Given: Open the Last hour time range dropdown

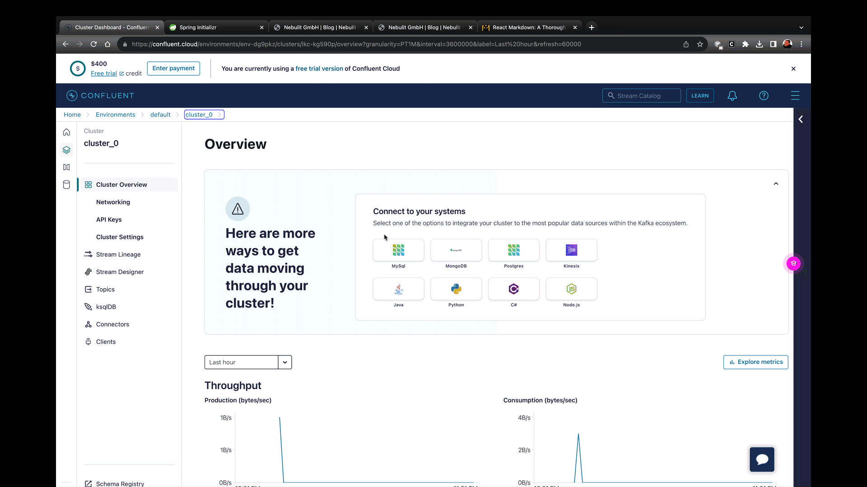Looking at the screenshot, I should click(248, 362).
